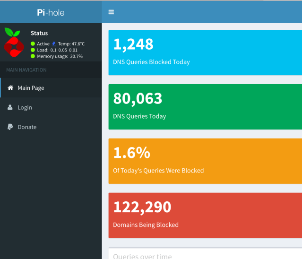This screenshot has height=259, width=302.
Task: Click the green DNS Queries Today box
Action: tap(205, 107)
